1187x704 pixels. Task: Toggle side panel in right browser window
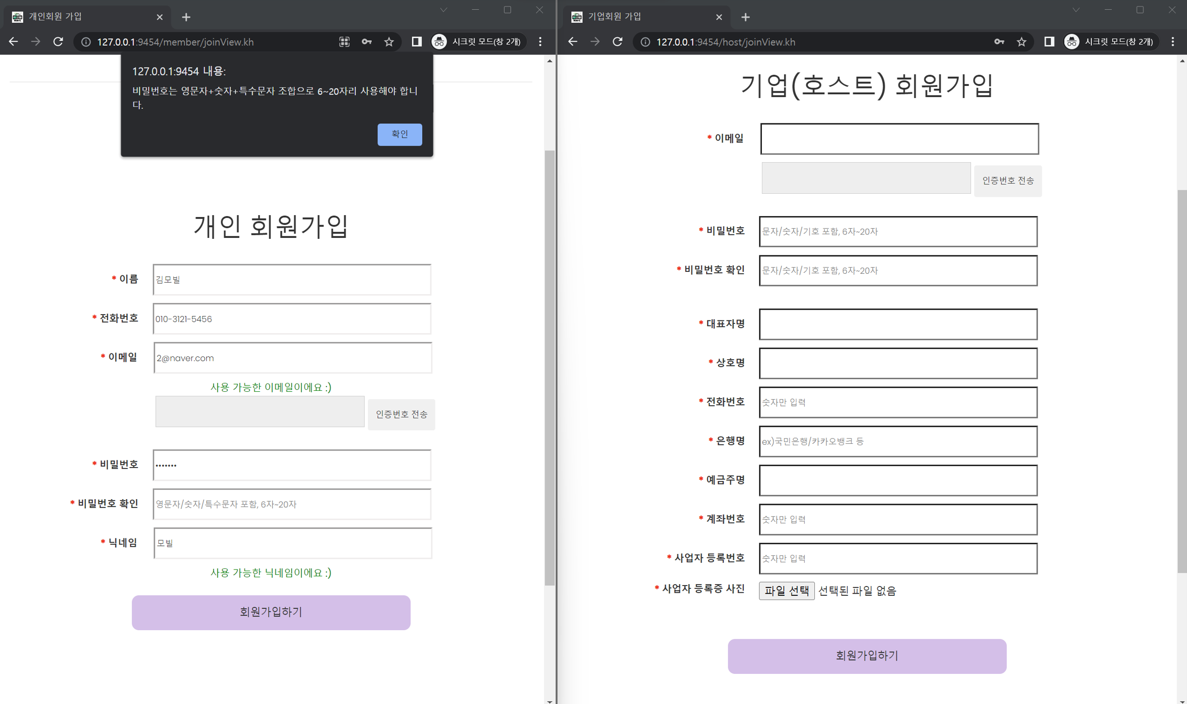pos(1049,42)
